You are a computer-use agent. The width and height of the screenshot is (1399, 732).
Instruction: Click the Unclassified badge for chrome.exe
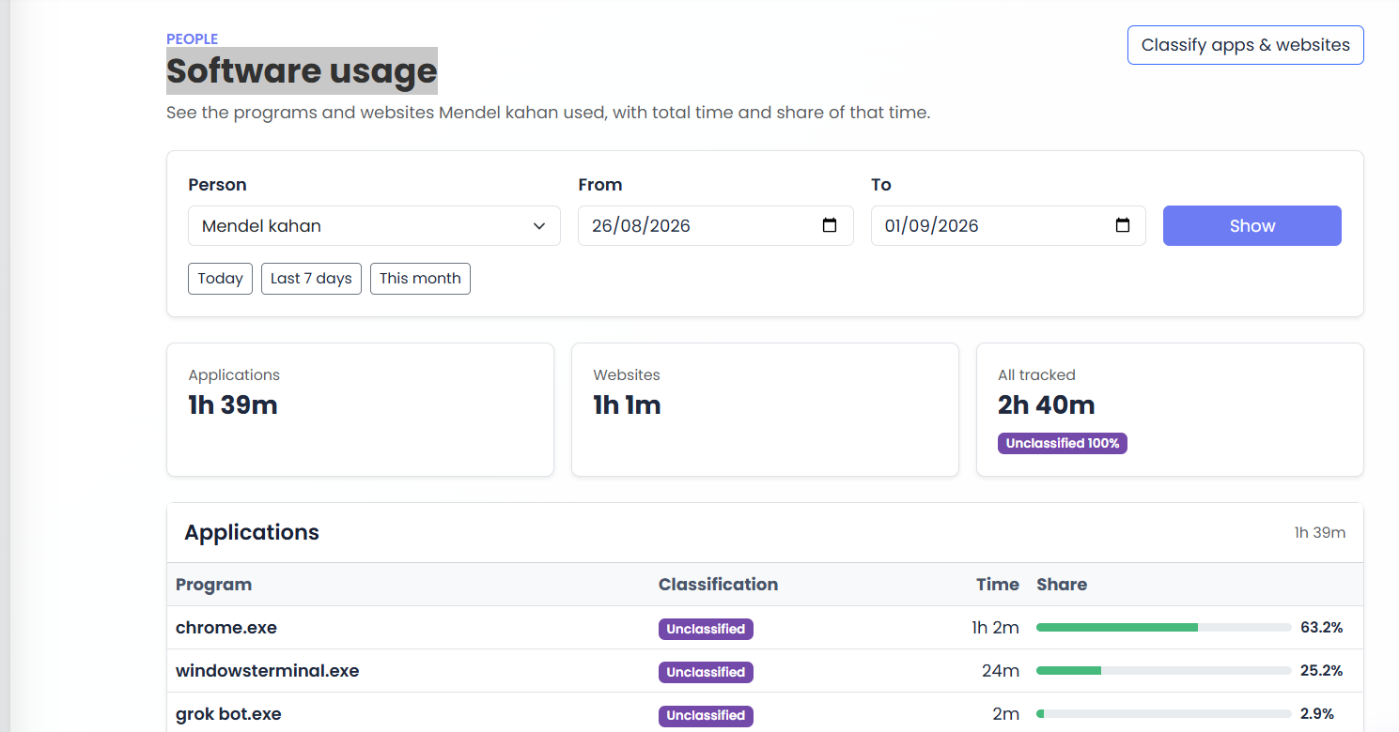706,629
